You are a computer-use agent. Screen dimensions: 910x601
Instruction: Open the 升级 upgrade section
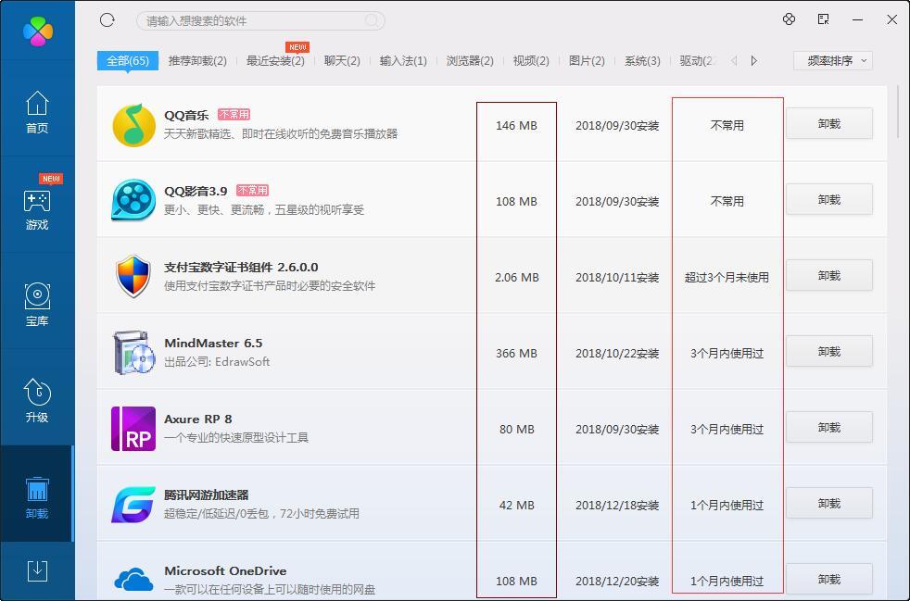click(x=36, y=396)
